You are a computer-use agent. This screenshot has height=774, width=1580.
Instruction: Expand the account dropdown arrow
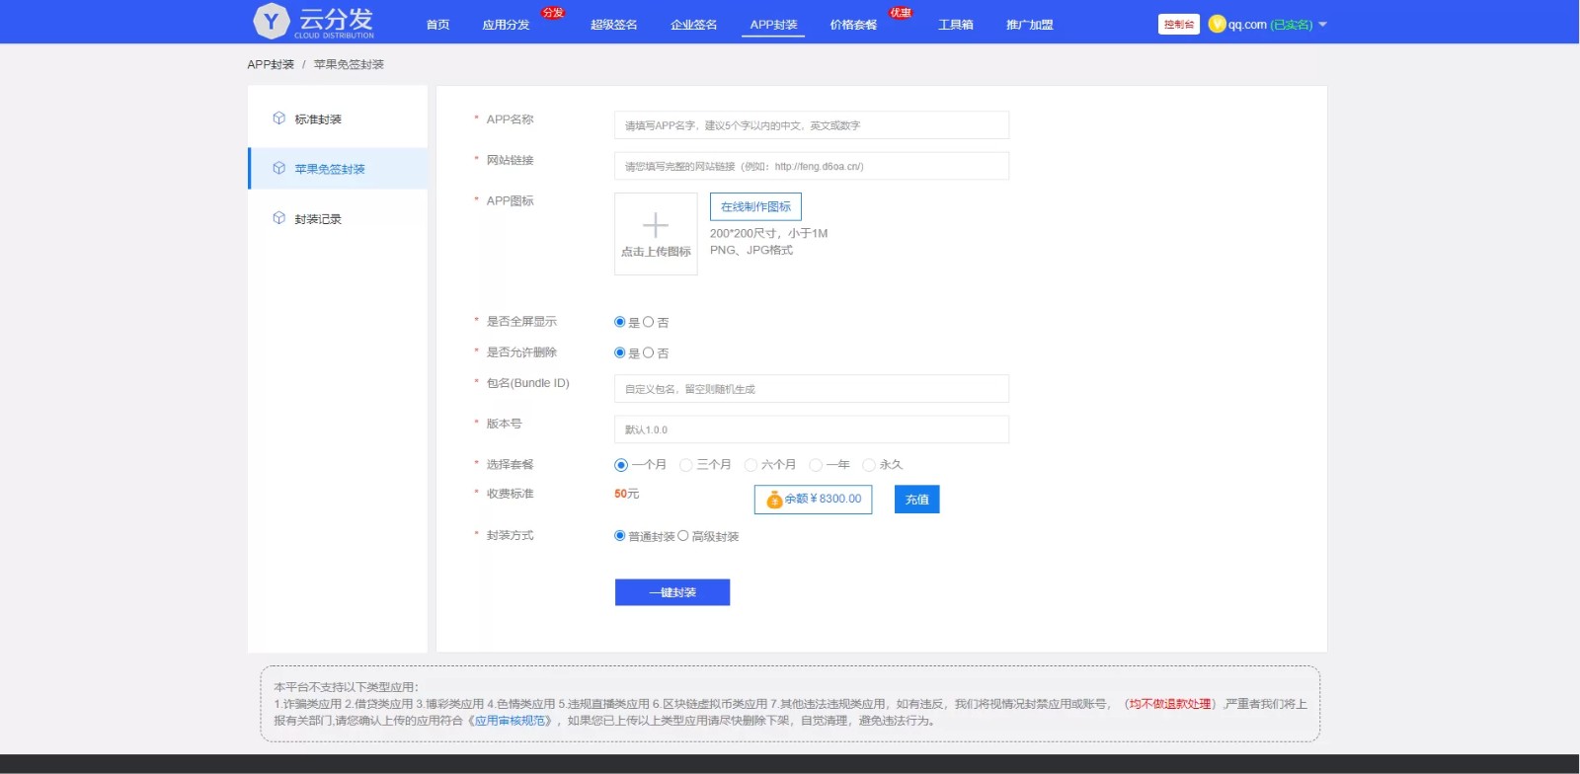[x=1323, y=25]
